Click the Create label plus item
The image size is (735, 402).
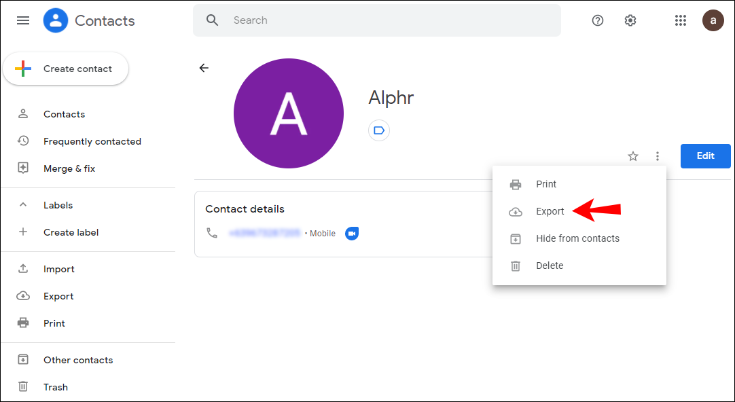[71, 232]
